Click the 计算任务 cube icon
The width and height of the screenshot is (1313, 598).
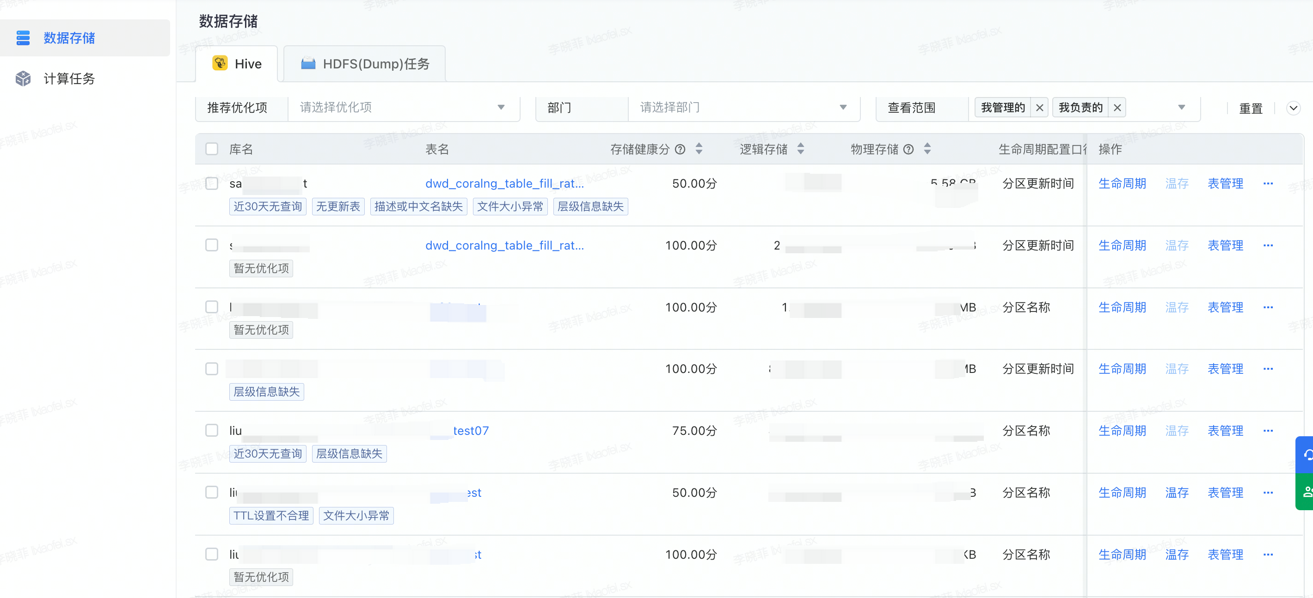[x=23, y=79]
